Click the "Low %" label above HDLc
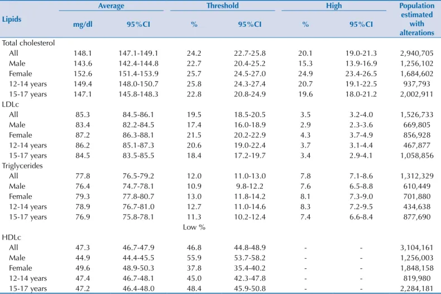This screenshot has height=294, width=441. point(194,227)
